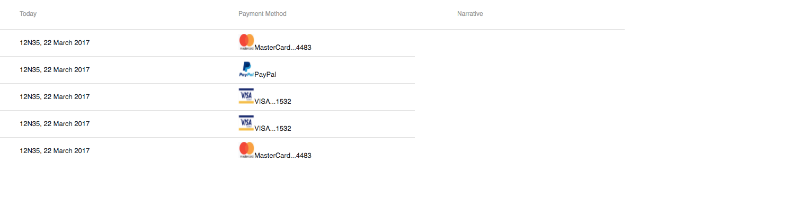The height and width of the screenshot is (197, 808).
Task: Click the PayPal logo icon
Action: pyautogui.click(x=246, y=69)
